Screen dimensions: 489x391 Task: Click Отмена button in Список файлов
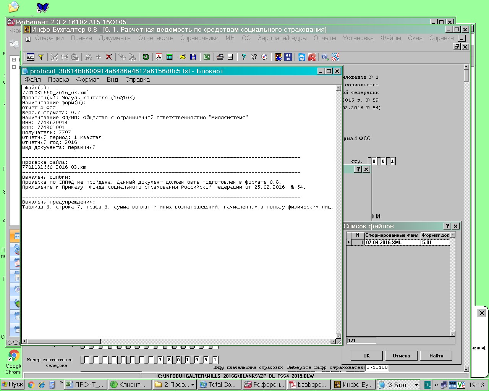pos(401,355)
